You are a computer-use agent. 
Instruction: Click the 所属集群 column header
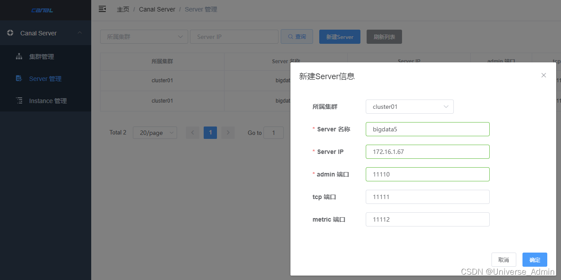pyautogui.click(x=162, y=61)
